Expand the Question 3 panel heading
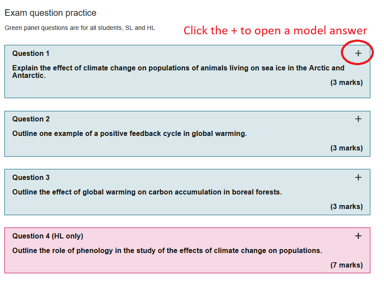The image size is (384, 286). (x=31, y=177)
